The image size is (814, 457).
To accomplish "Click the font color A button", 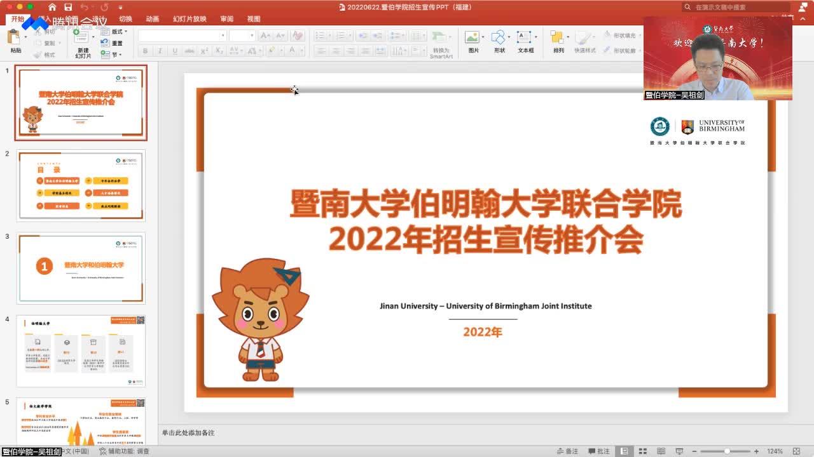I will pos(292,51).
